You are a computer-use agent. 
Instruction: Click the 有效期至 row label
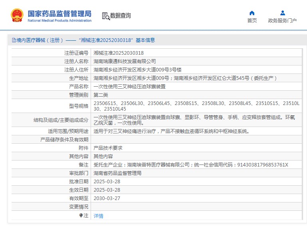click(x=79, y=198)
